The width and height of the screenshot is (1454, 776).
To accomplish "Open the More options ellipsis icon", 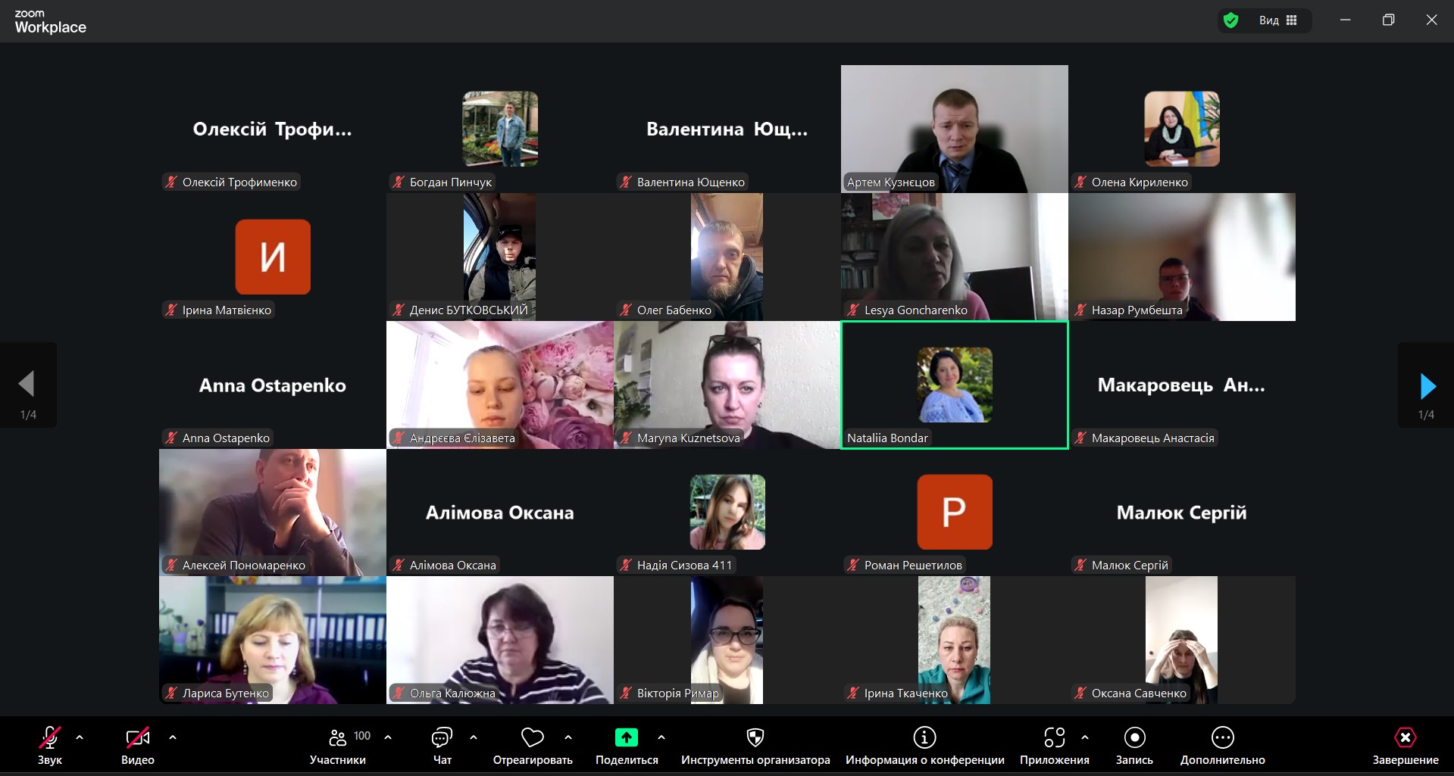I will point(1222,737).
